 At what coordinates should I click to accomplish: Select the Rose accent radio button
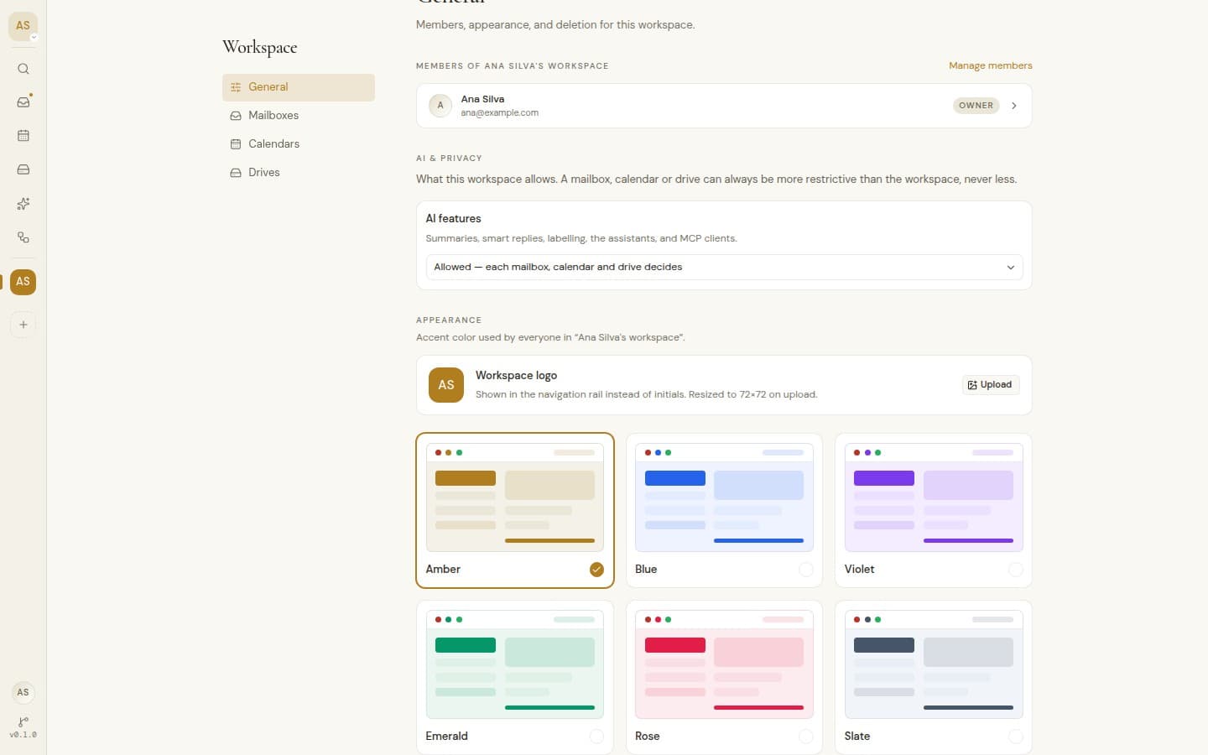[x=806, y=737]
